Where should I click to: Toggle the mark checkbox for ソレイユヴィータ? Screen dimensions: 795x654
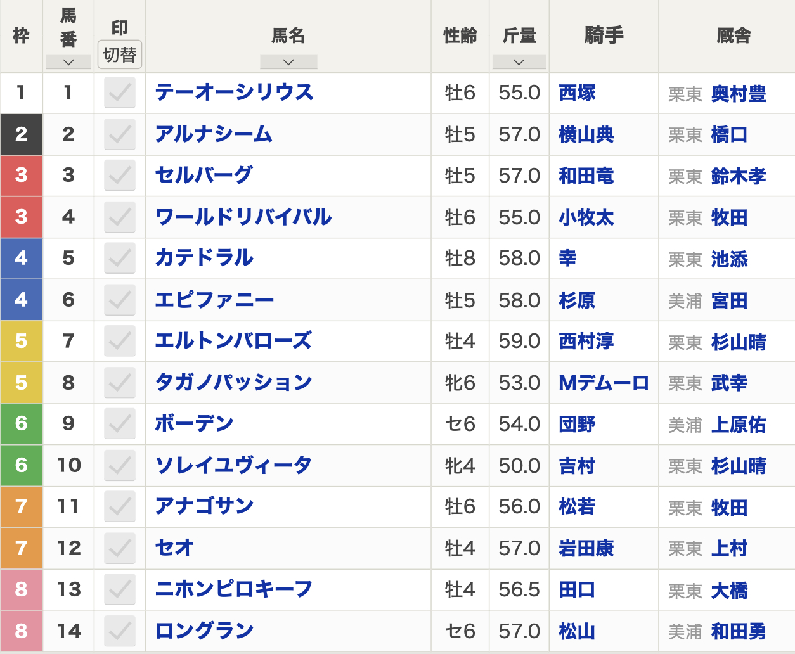click(120, 466)
